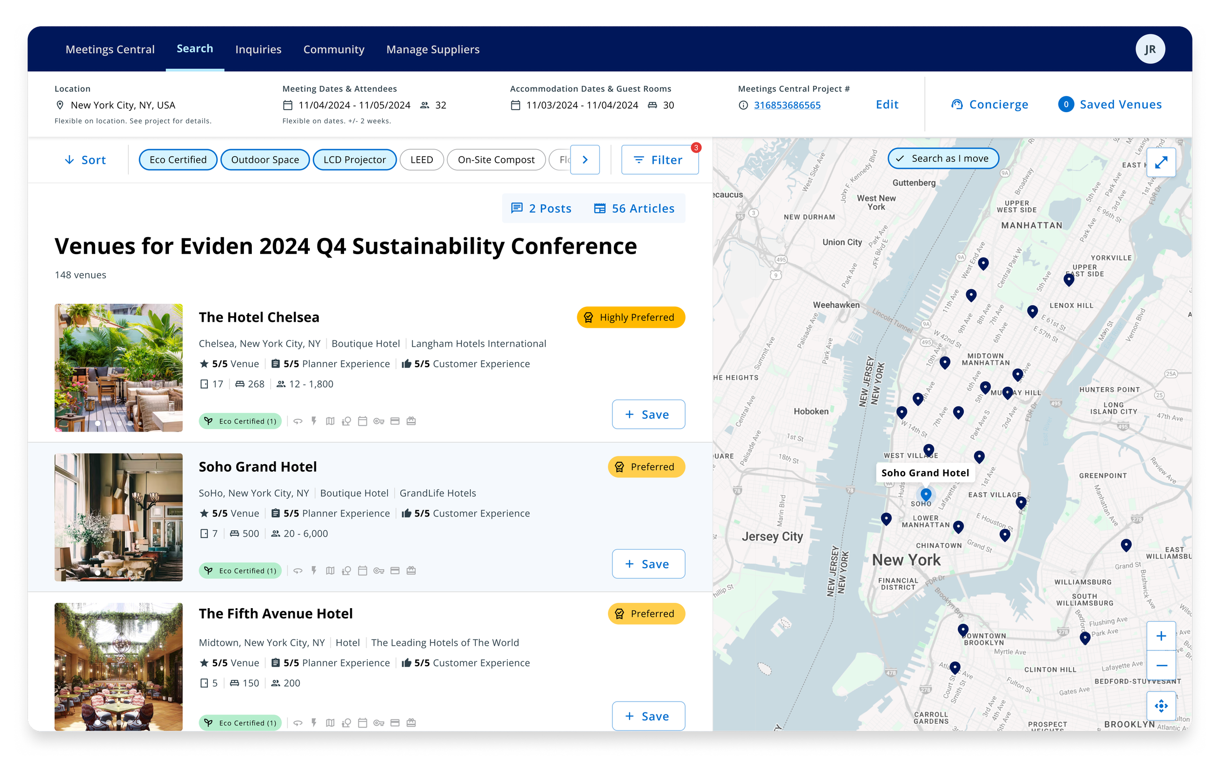
Task: Toggle the Eco Certified filter chip
Action: tap(178, 159)
